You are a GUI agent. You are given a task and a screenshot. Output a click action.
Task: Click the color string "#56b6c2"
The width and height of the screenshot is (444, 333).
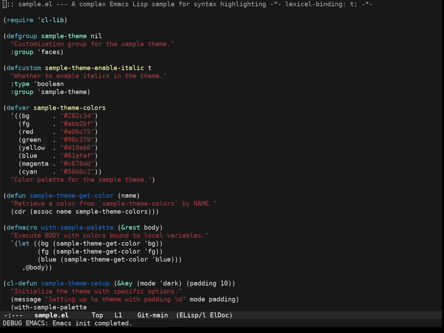[77, 171]
